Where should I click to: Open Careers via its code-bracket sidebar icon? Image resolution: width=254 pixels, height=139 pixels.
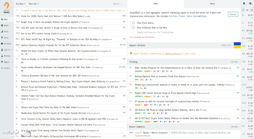2,68
